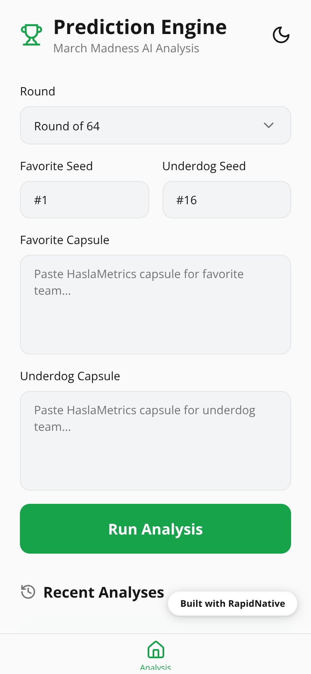The height and width of the screenshot is (674, 311).
Task: Click the Recent Analyses heading
Action: point(104,592)
